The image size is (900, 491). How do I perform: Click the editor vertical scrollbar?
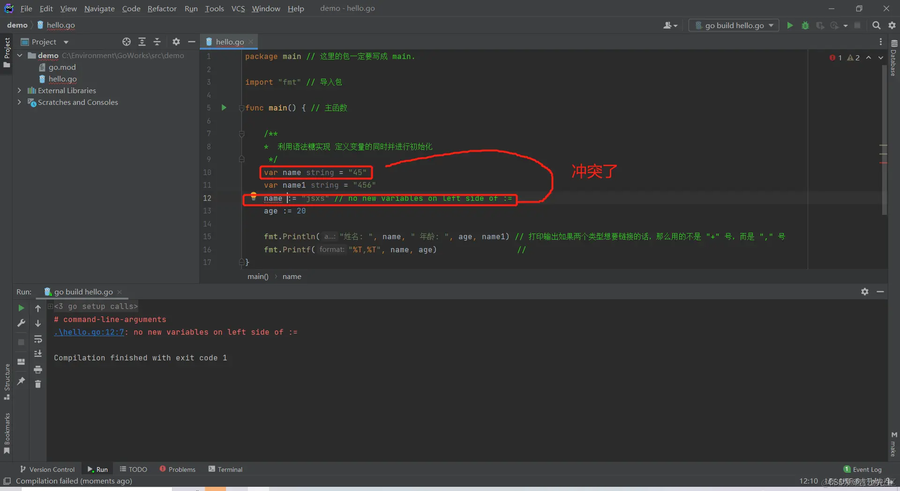[x=884, y=140]
